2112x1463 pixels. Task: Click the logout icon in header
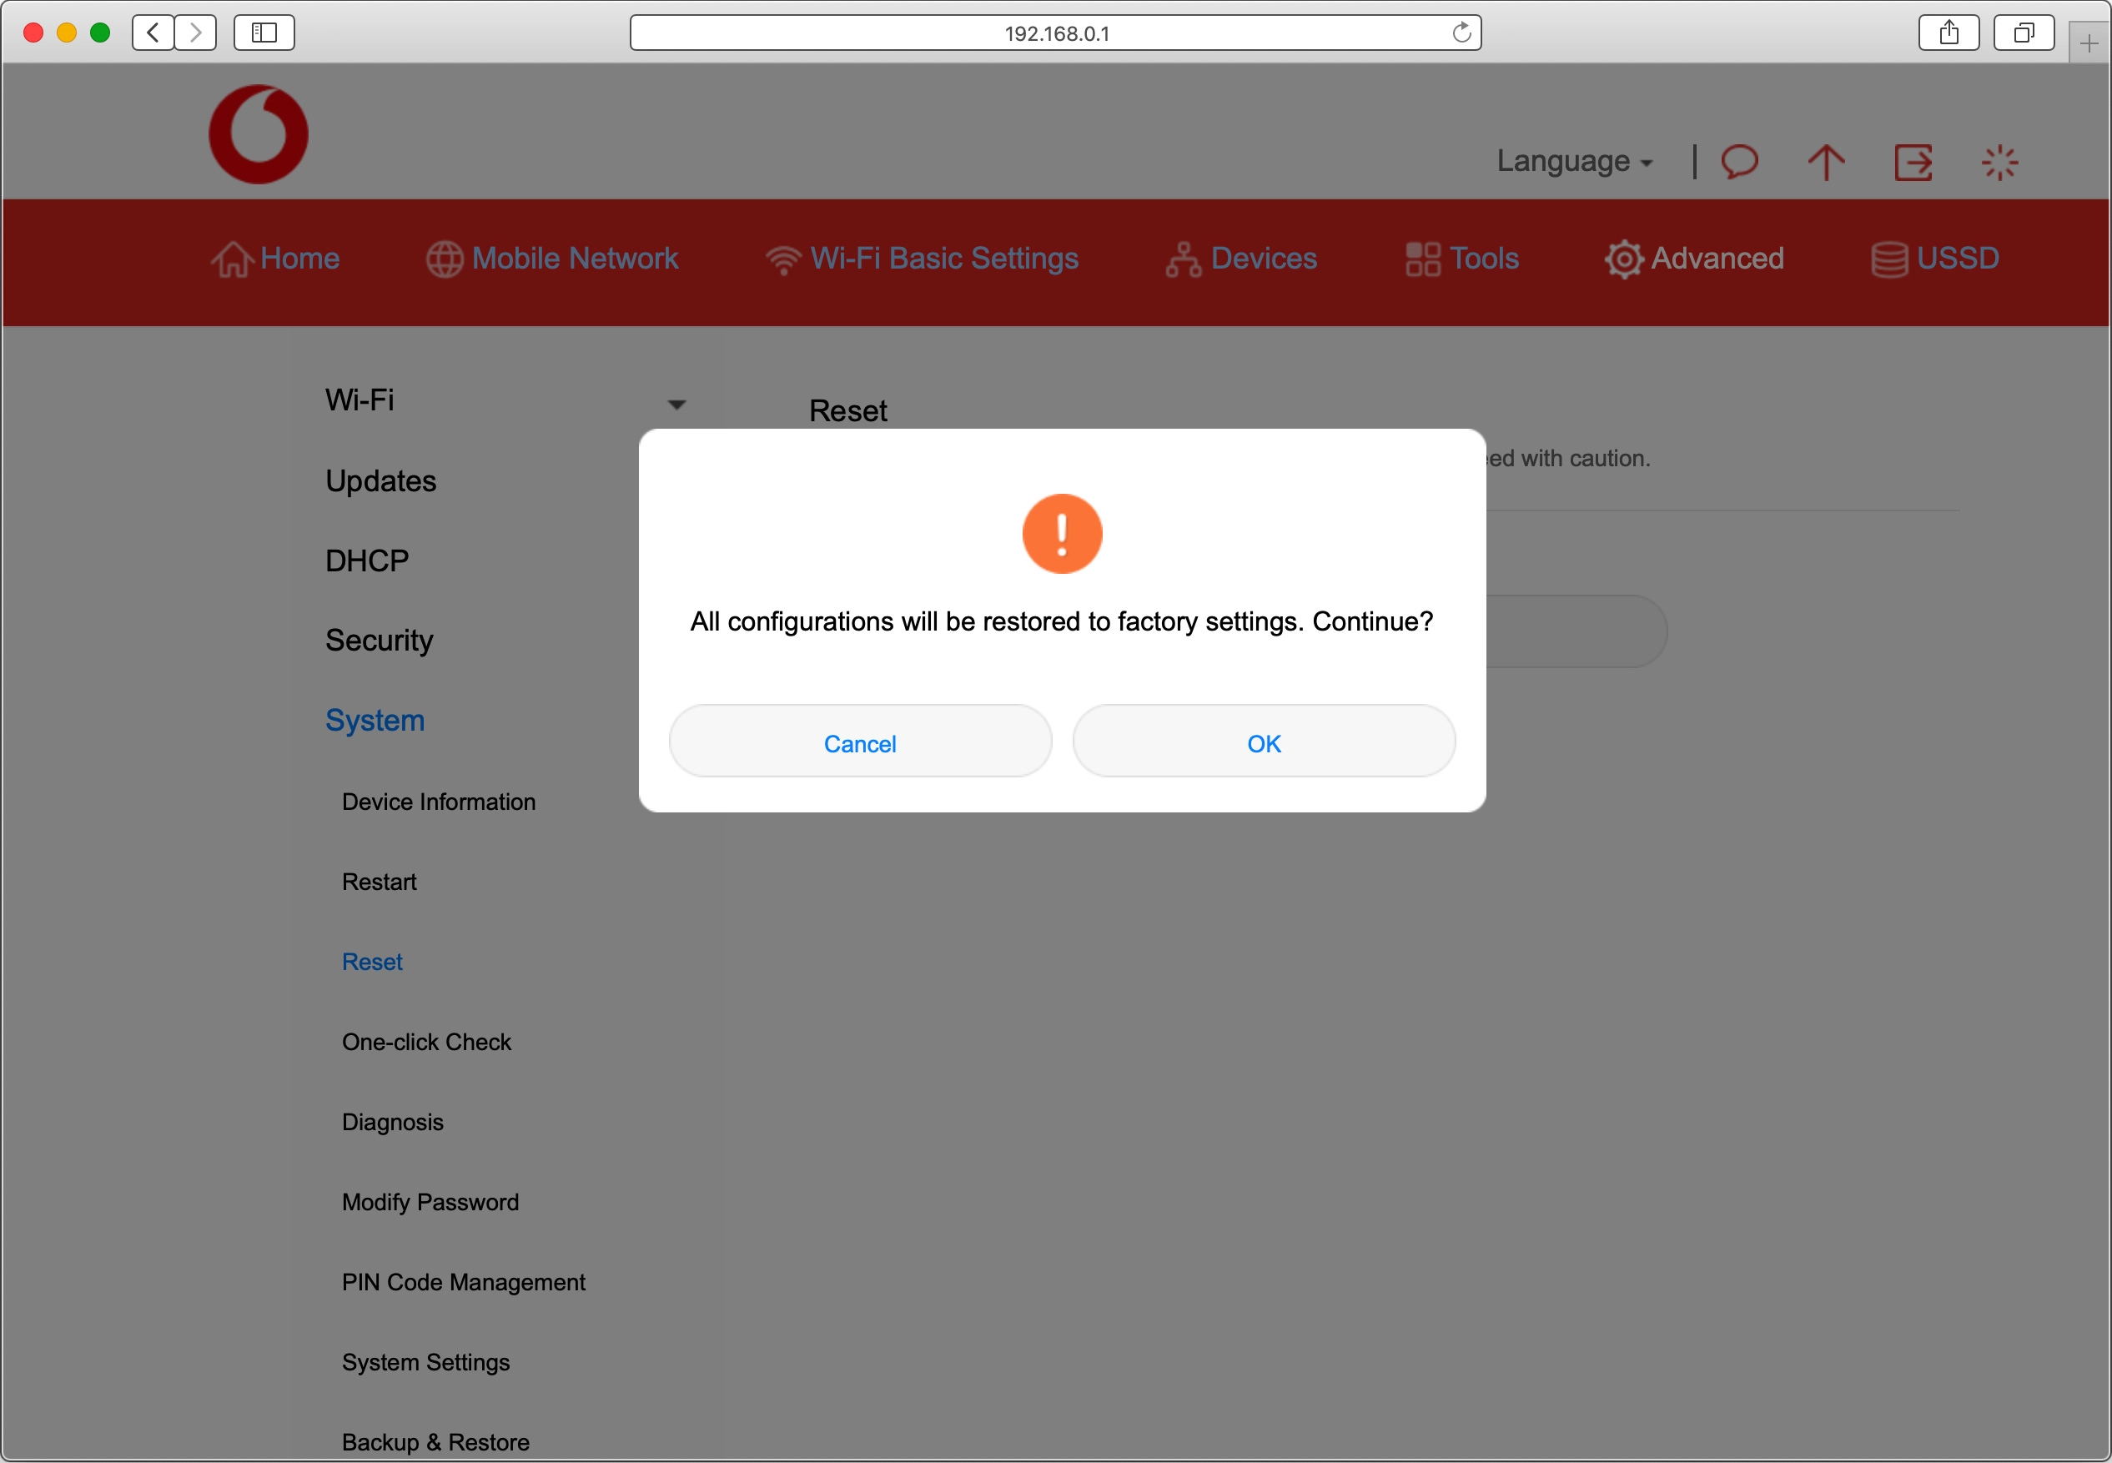(x=1913, y=163)
